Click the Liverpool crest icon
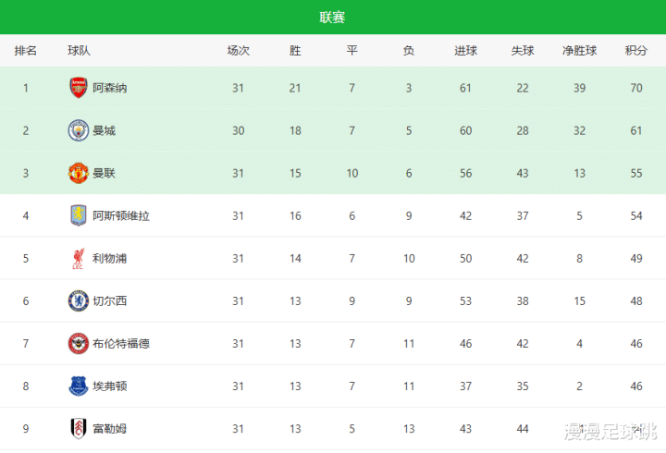The width and height of the screenshot is (666, 453). pyautogui.click(x=79, y=258)
